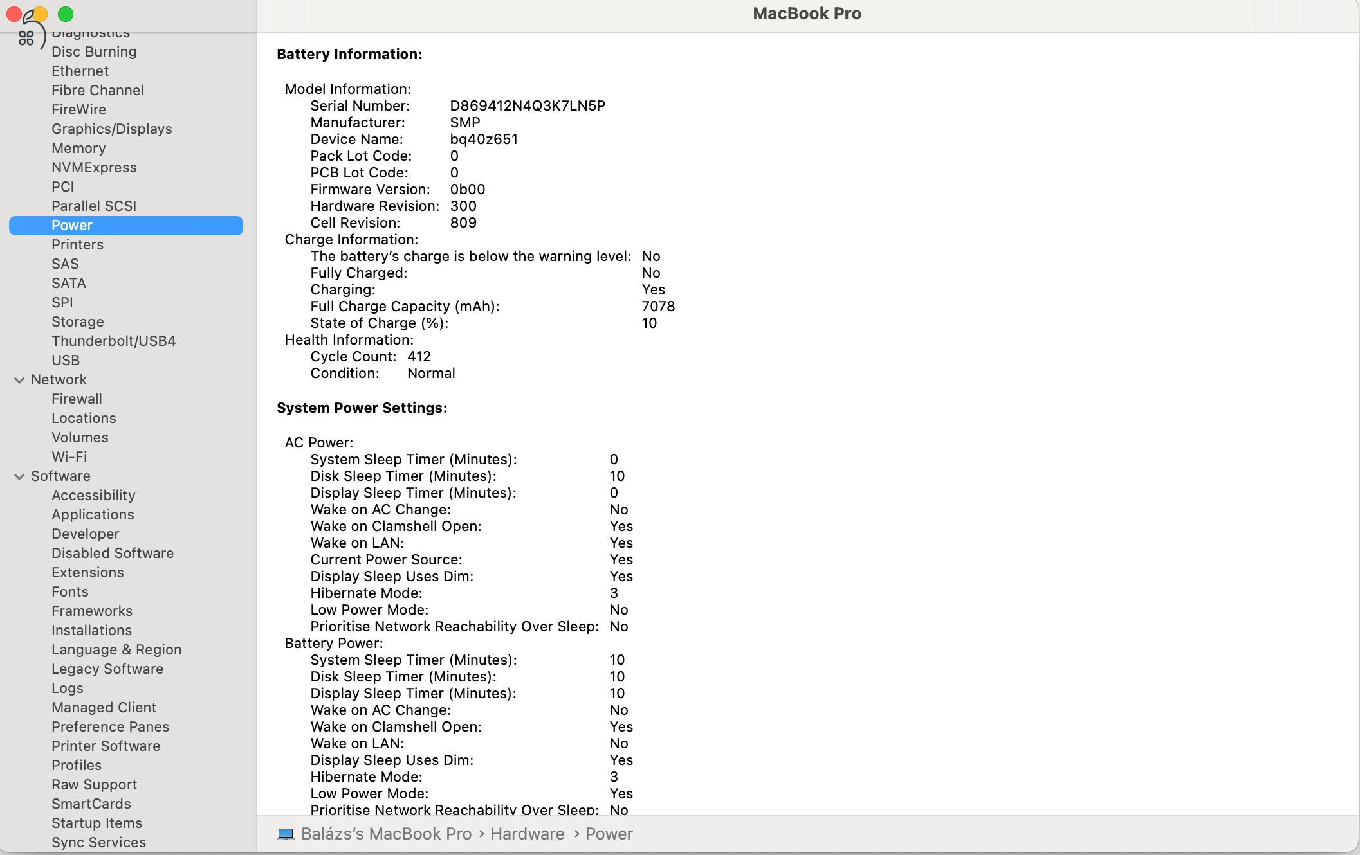This screenshot has height=855, width=1360.
Task: Open the Graphics/Displays section
Action: tap(111, 129)
